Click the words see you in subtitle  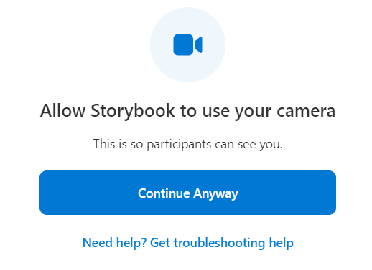(260, 145)
